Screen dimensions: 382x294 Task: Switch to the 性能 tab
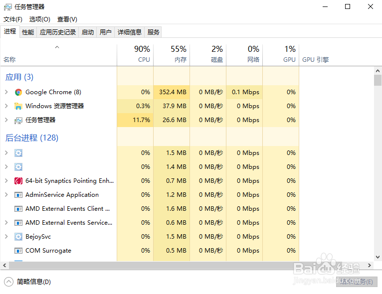click(x=28, y=32)
